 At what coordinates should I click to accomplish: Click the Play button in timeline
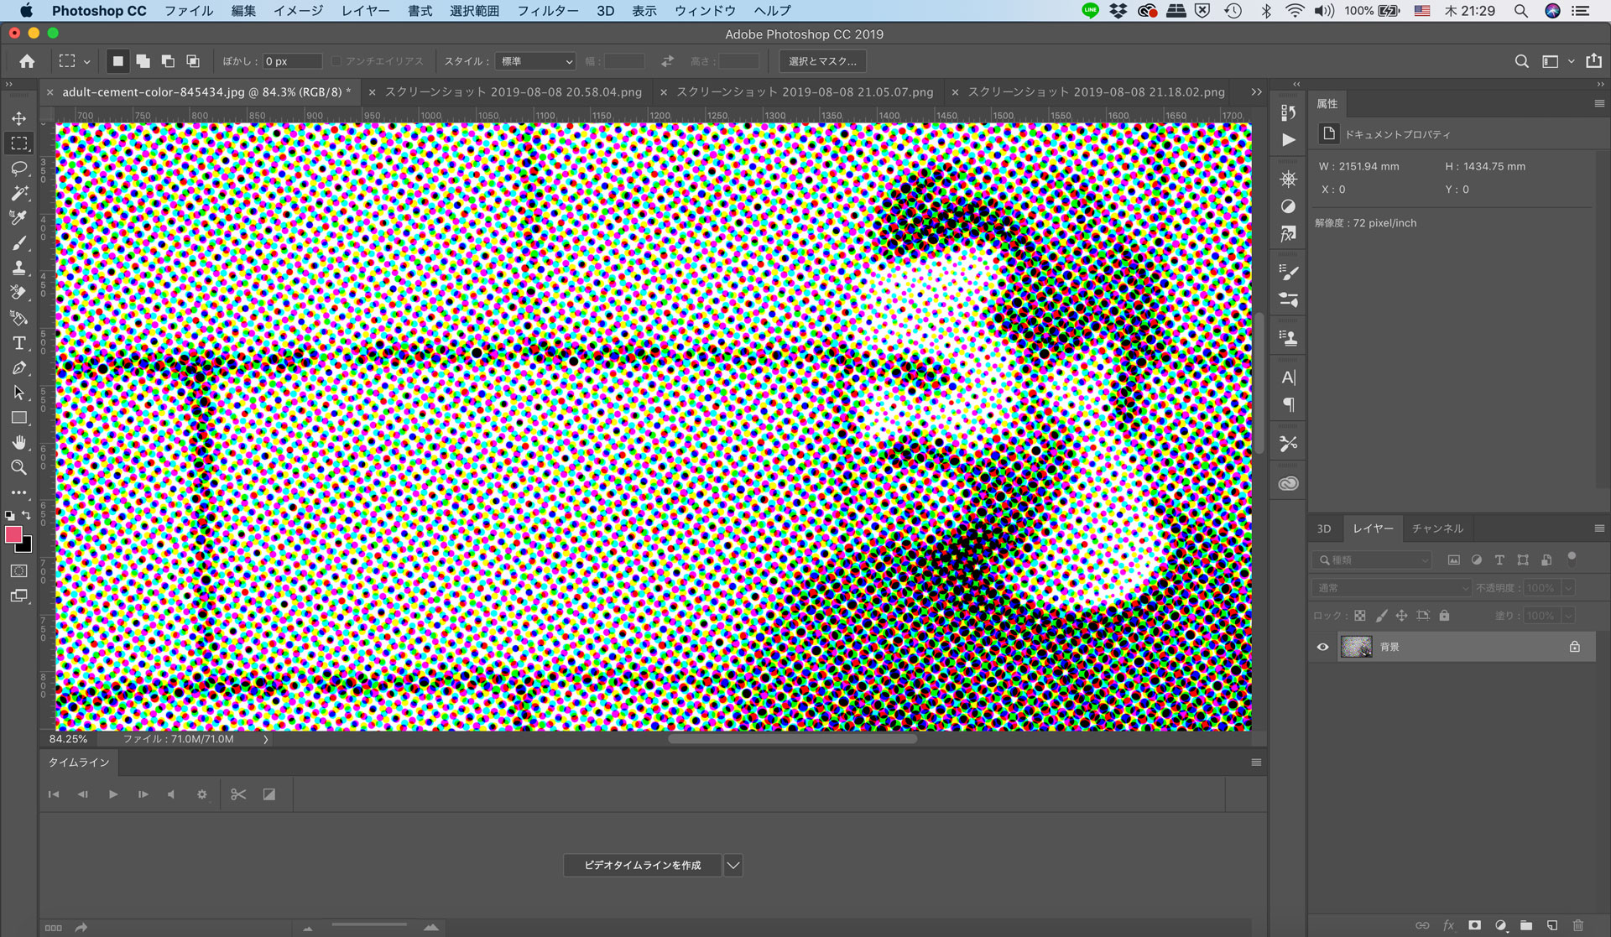coord(112,794)
